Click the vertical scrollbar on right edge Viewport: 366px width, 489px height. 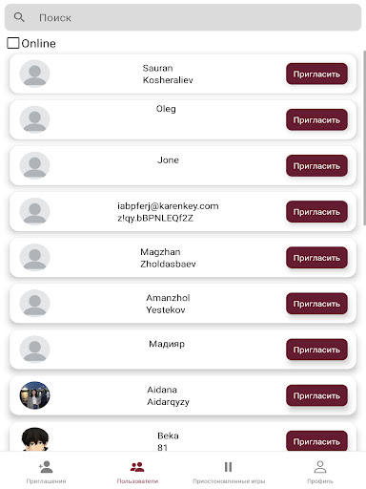(364, 138)
